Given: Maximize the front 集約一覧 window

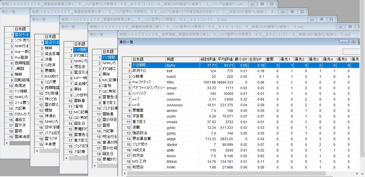Looking at the screenshot, I should pos(353,42).
